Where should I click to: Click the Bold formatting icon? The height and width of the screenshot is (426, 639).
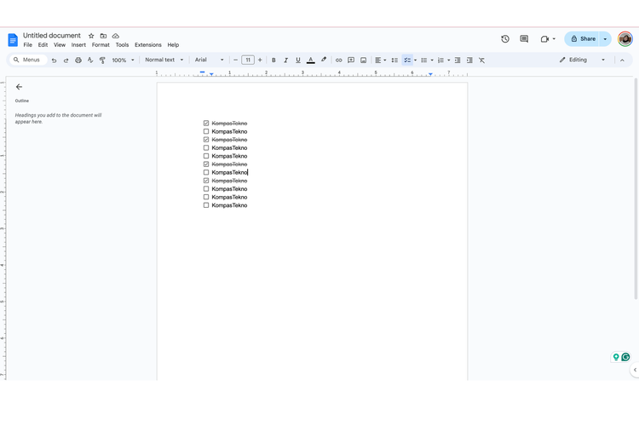pyautogui.click(x=273, y=60)
